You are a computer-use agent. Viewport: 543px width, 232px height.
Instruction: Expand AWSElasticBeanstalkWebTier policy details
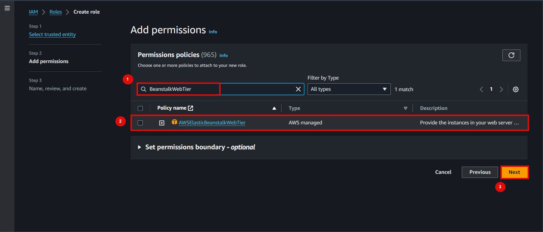[x=162, y=123]
